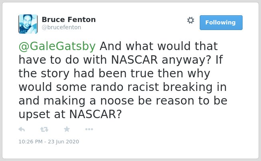Open the gear settings icon
The height and width of the screenshot is (161, 261).
pyautogui.click(x=191, y=20)
